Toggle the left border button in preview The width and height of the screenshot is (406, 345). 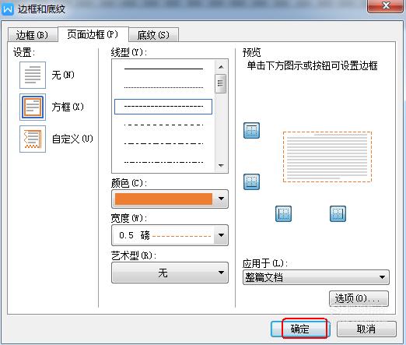tap(283, 213)
